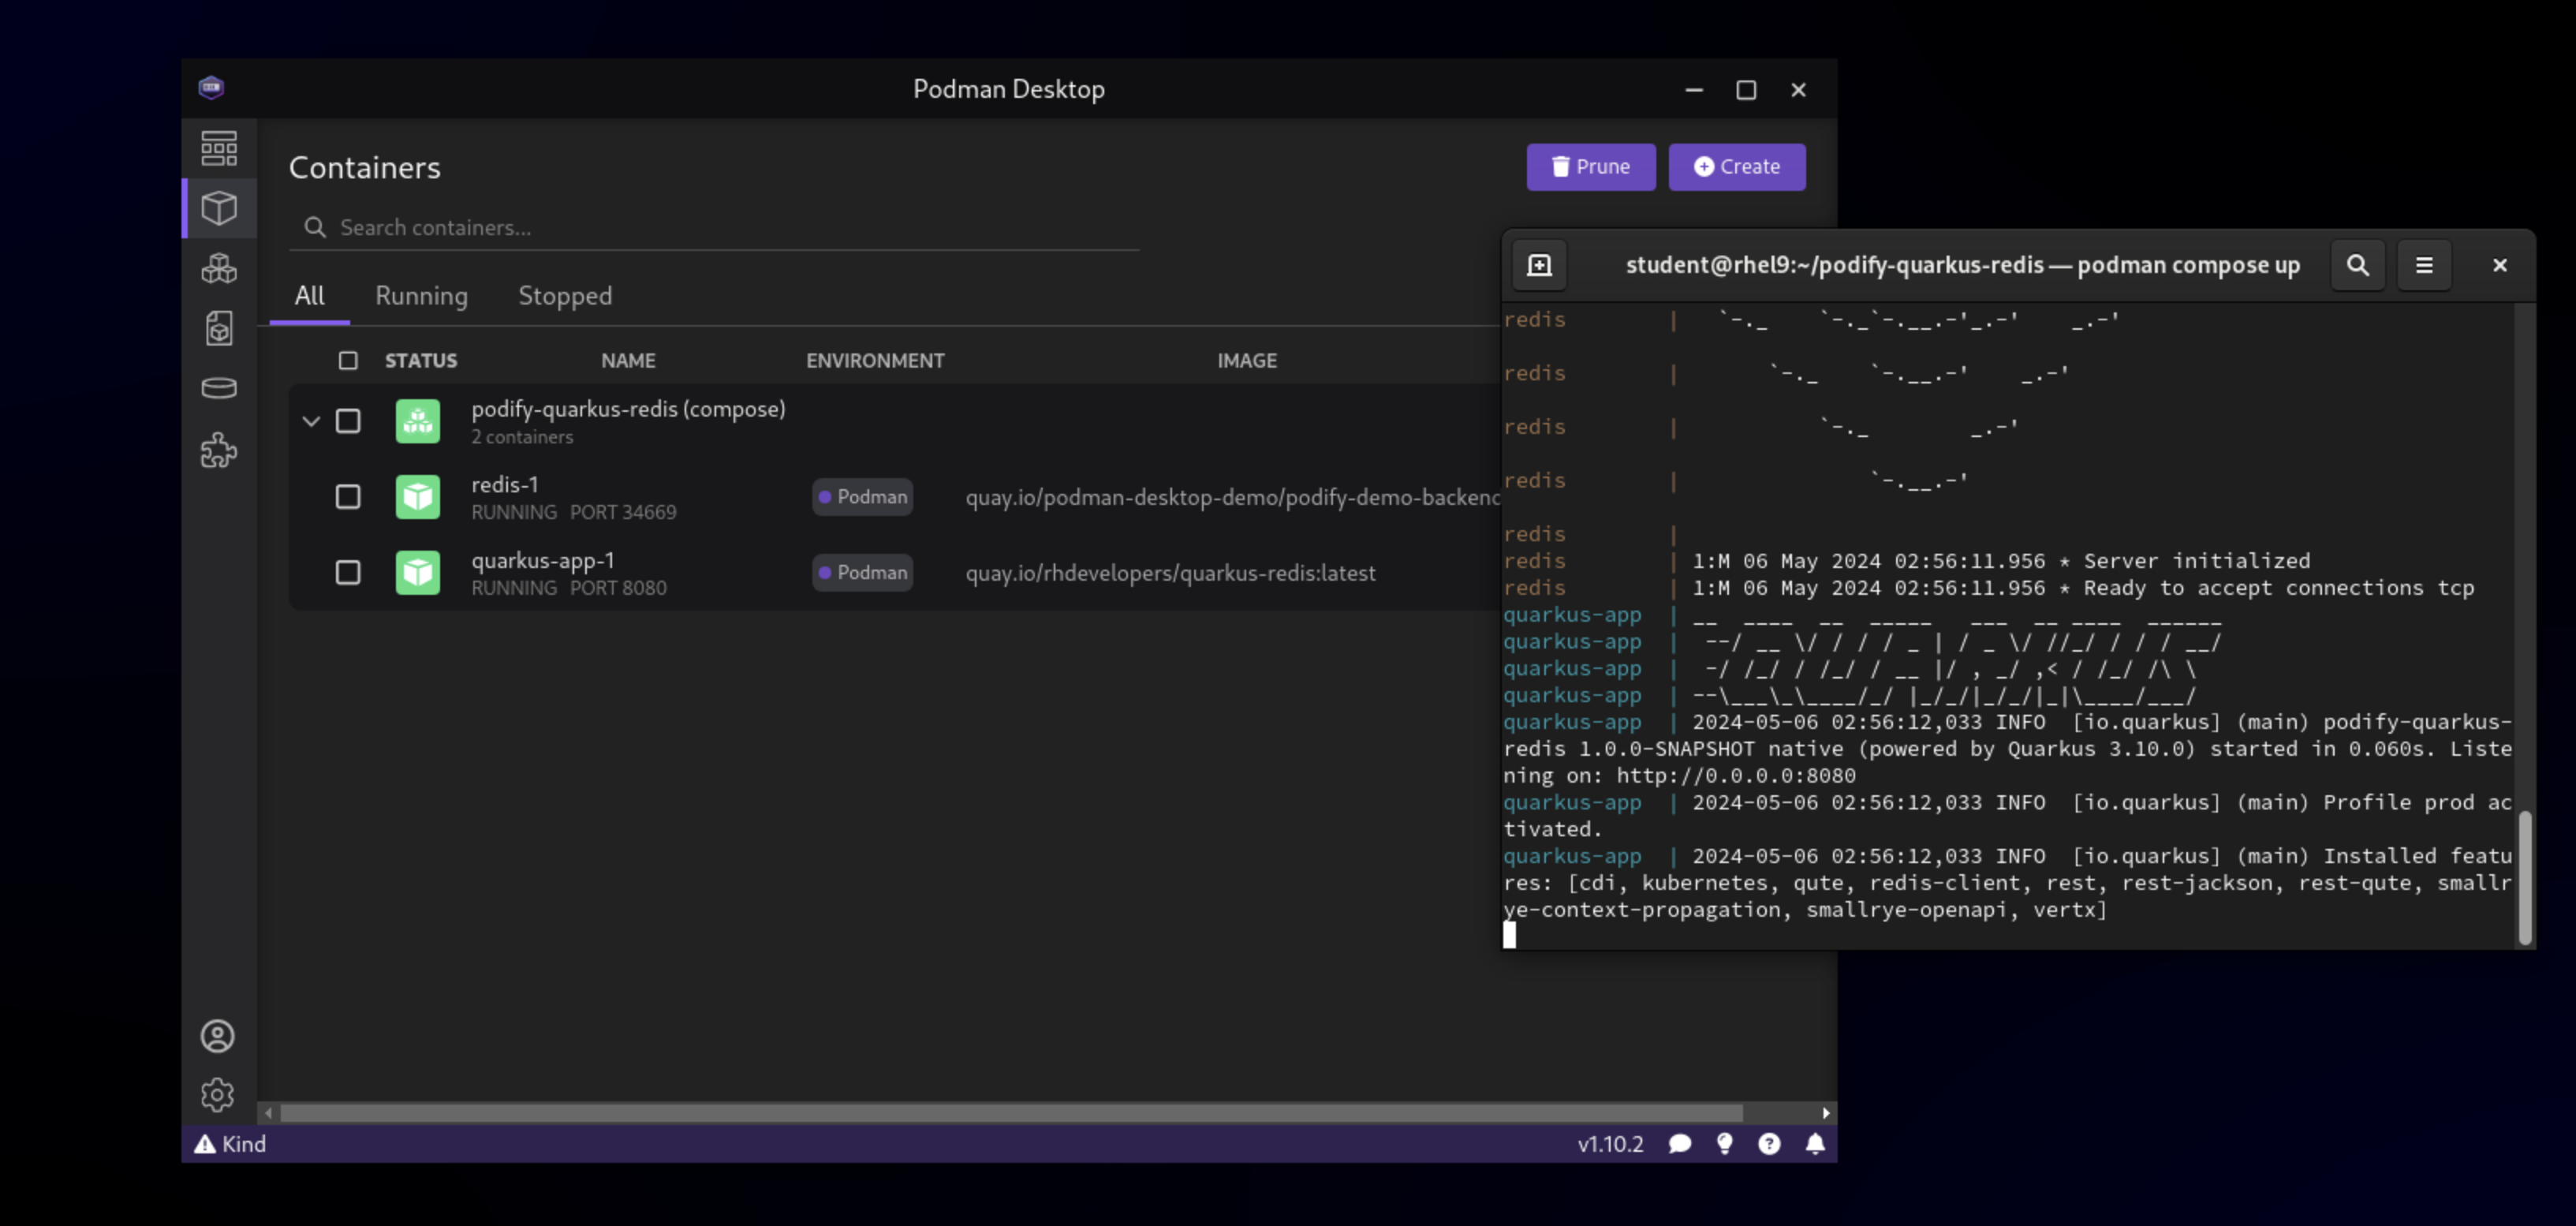2576x1226 pixels.
Task: Open the Containers cube icon in sidebar
Action: (x=219, y=208)
